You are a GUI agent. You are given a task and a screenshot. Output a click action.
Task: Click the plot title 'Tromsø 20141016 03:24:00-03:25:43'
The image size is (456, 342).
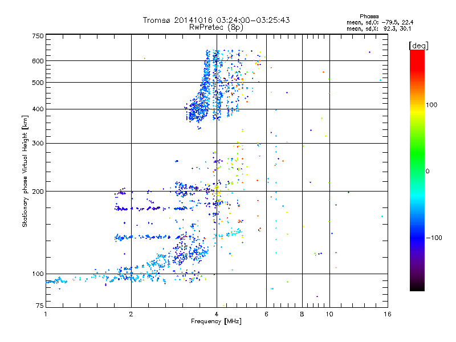pyautogui.click(x=216, y=20)
